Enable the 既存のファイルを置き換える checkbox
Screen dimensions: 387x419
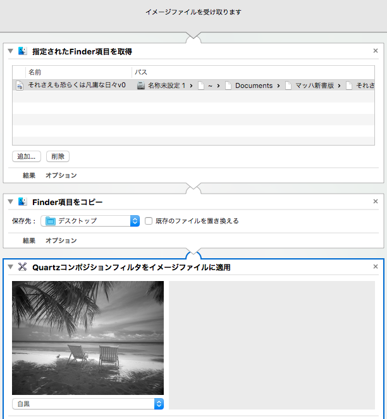[x=149, y=221]
